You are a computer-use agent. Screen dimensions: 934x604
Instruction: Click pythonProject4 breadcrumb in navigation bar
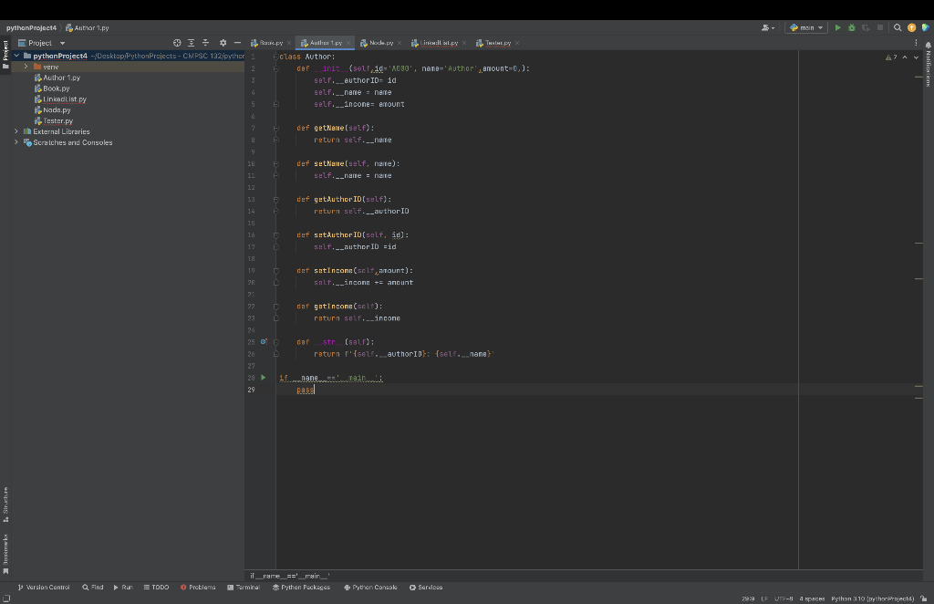pyautogui.click(x=31, y=28)
